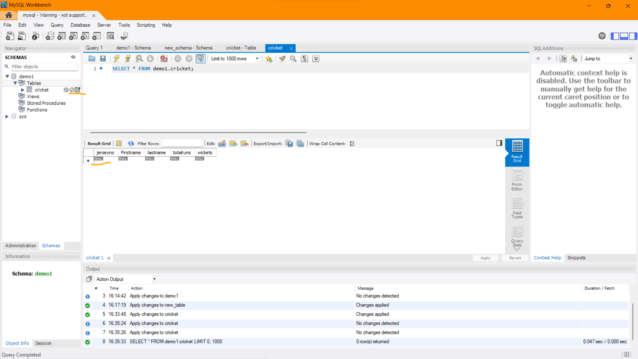Open the Query menu
The image size is (638, 359).
(57, 25)
